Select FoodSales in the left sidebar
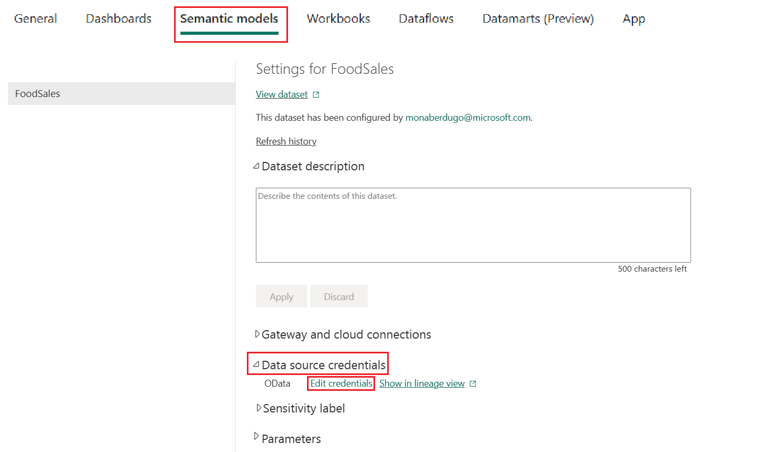757x452 pixels. (37, 93)
